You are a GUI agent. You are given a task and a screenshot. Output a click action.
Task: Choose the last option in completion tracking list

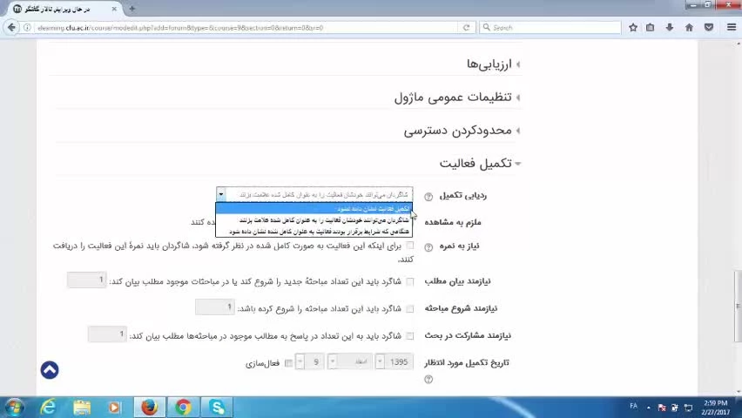tap(314, 232)
